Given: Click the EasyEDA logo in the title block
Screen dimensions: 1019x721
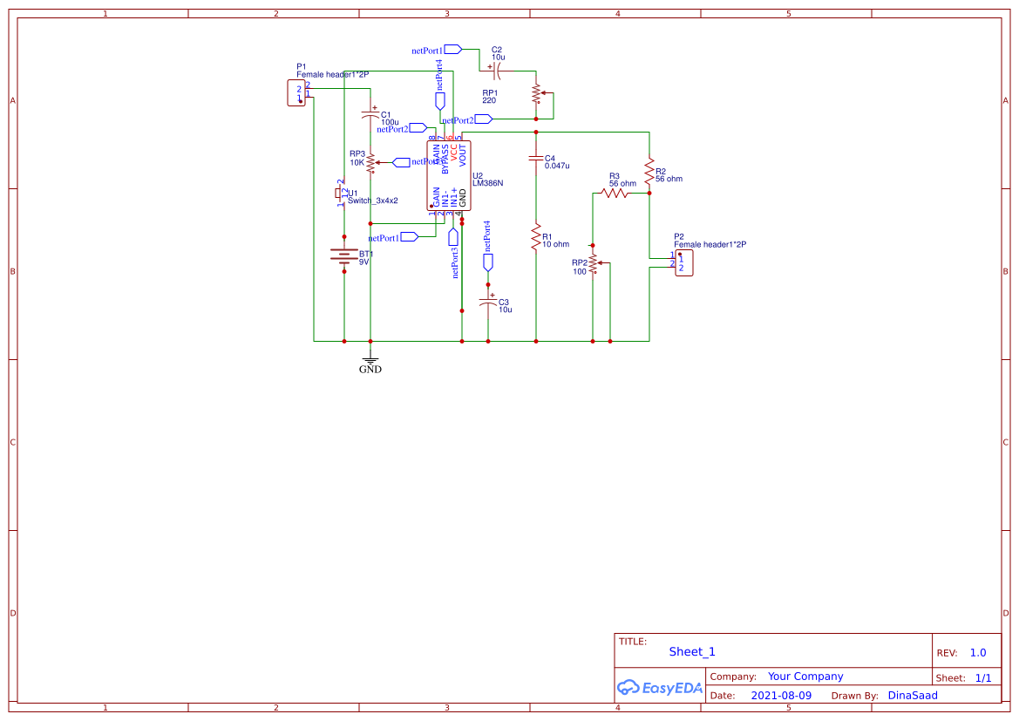Looking at the screenshot, I should point(658,688).
